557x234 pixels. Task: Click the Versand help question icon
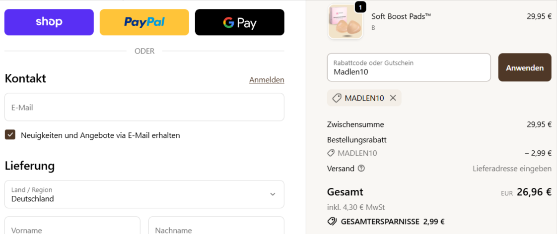click(x=361, y=169)
